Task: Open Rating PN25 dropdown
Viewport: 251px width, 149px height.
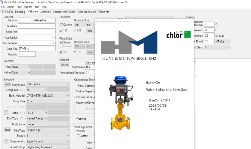Action: tap(37, 113)
